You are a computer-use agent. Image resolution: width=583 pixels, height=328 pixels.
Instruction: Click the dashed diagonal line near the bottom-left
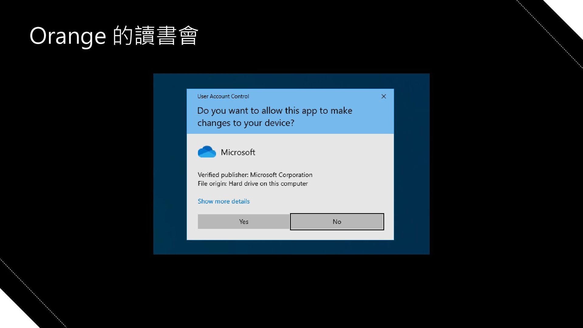coord(33,293)
